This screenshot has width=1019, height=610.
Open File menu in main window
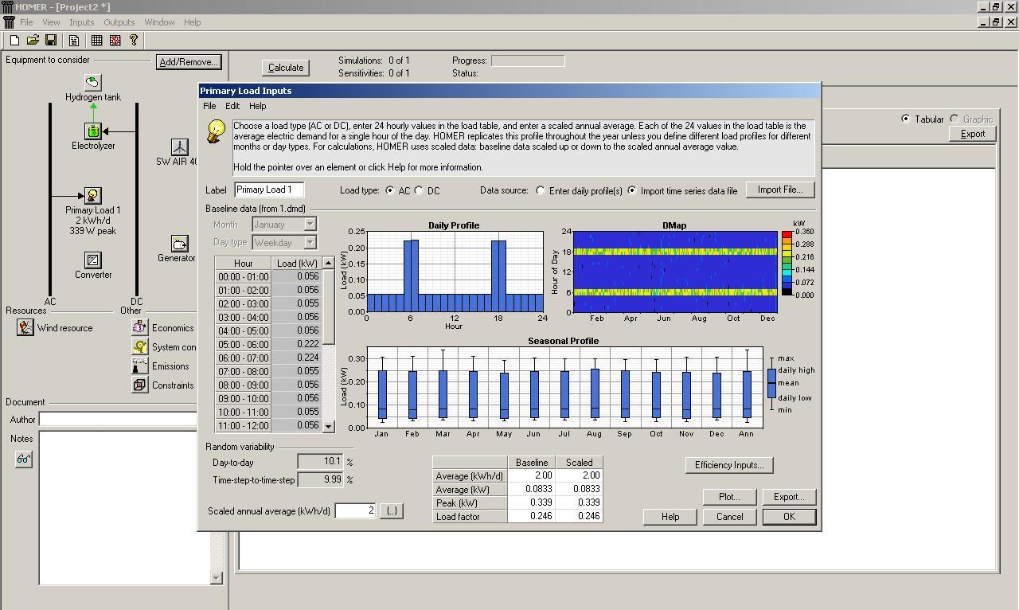(26, 22)
